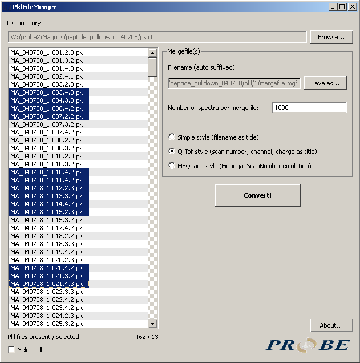Image resolution: width=360 pixels, height=363 pixels.
Task: Enable the Select all checkbox
Action: pyautogui.click(x=12, y=350)
